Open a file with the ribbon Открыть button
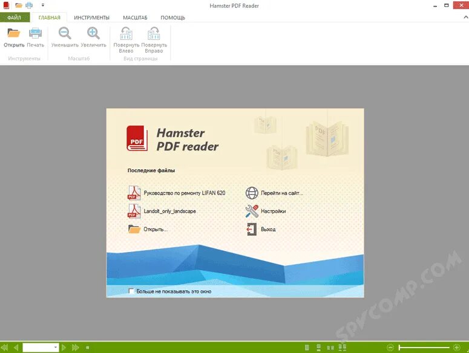469x353 pixels. (14, 37)
